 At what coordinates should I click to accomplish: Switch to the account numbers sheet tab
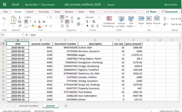pos(29,106)
